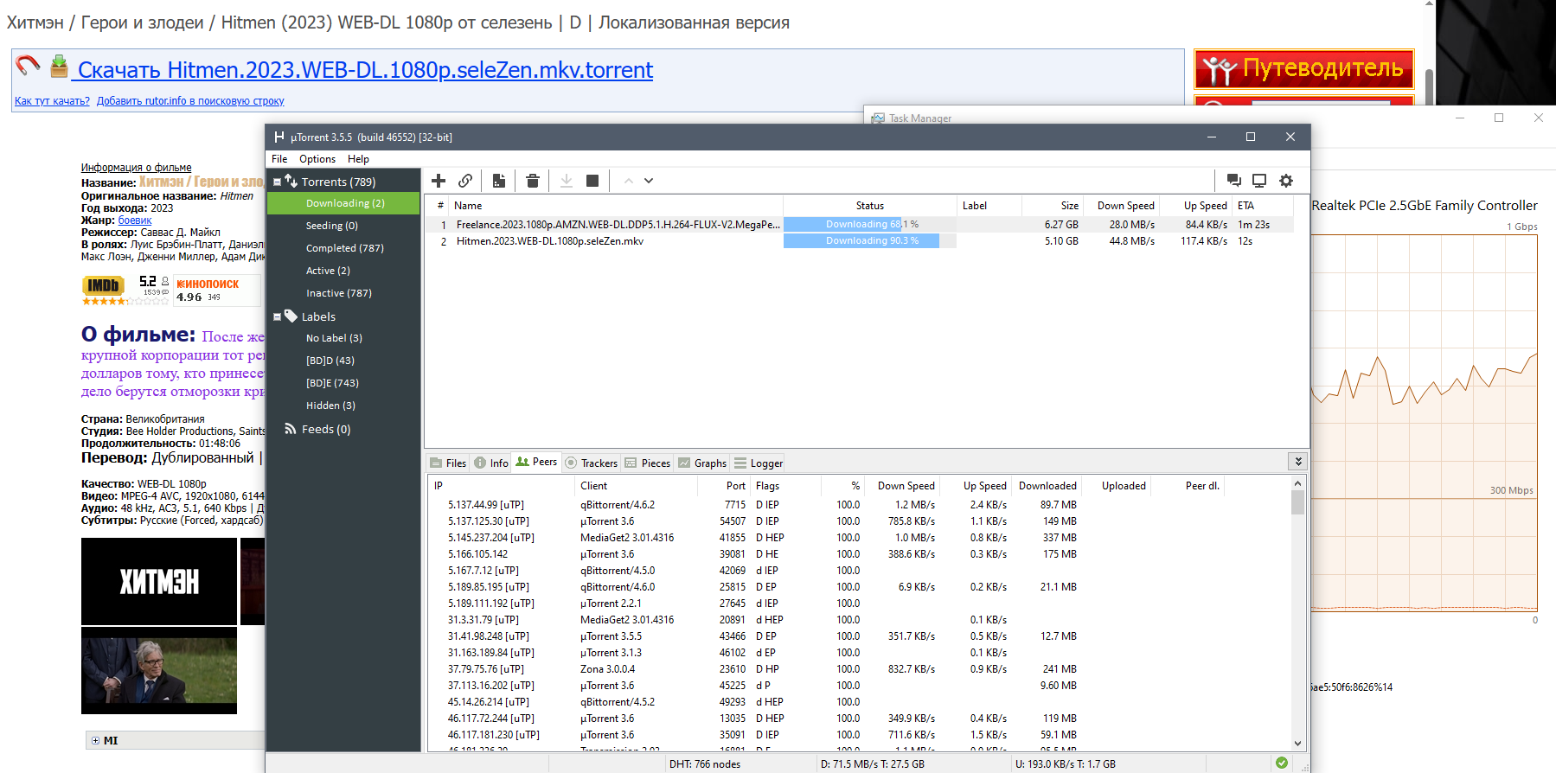Click green network status checkmark icon
This screenshot has width=1556, height=773.
pyautogui.click(x=1282, y=763)
